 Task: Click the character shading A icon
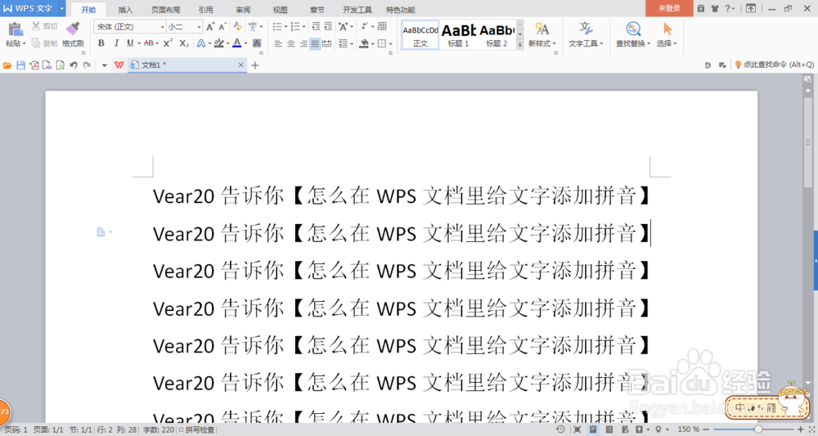click(x=257, y=43)
